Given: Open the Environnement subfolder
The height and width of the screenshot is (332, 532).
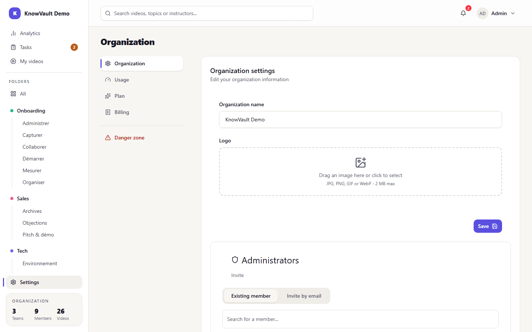Looking at the screenshot, I should pos(40,263).
